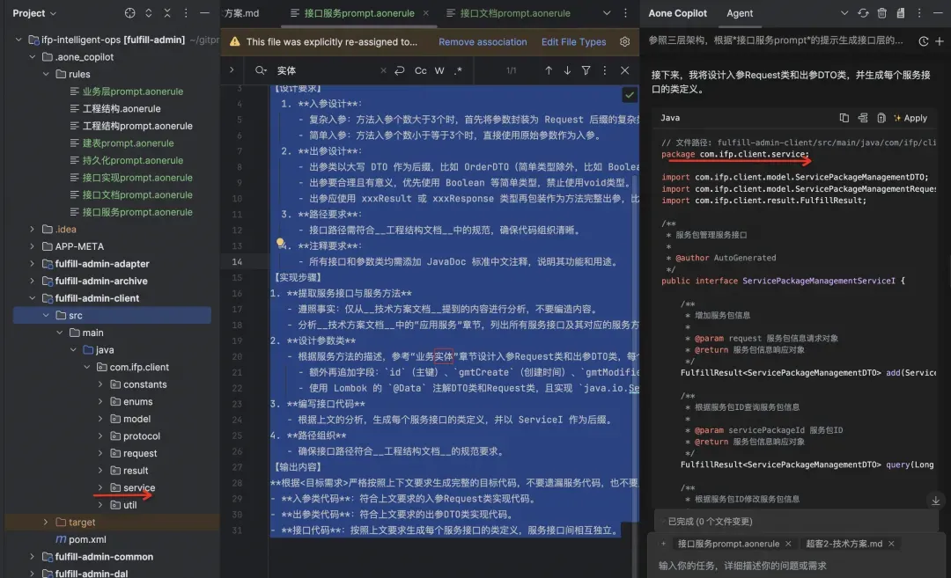The height and width of the screenshot is (578, 951).
Task: Show Copilot chat history clock icon
Action: point(923,41)
